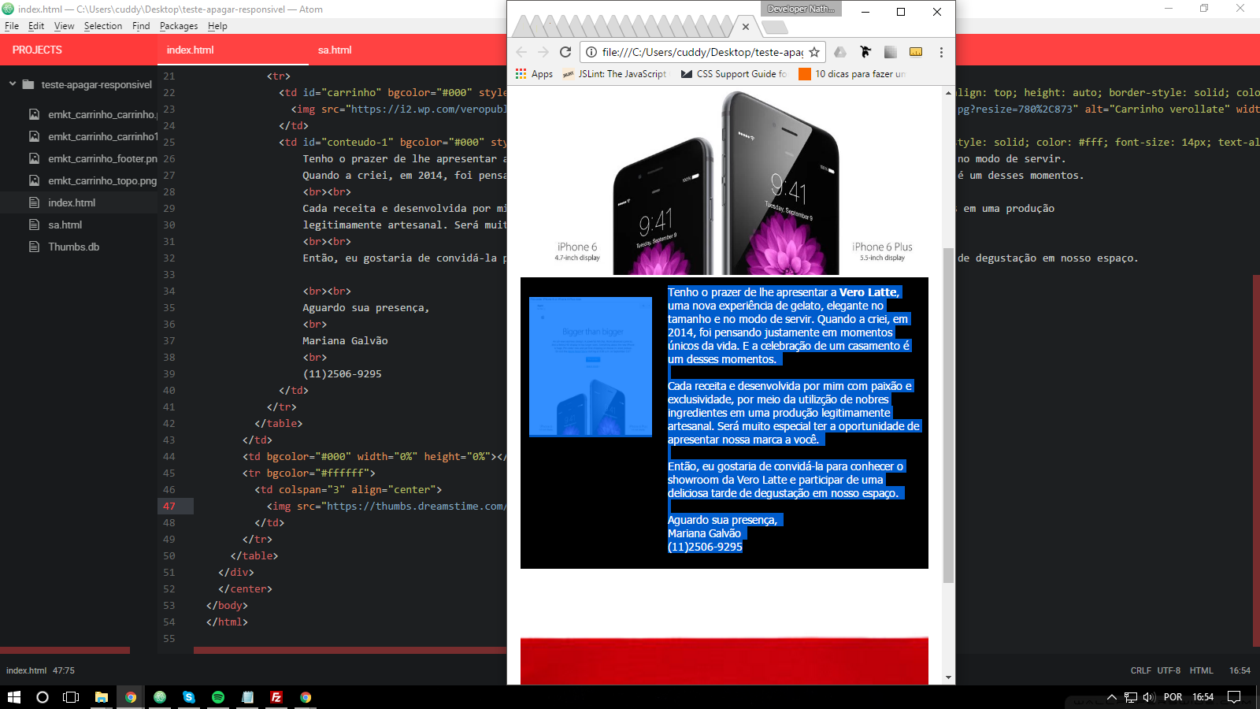The width and height of the screenshot is (1260, 709).
Task: Open the Packages menu in Atom
Action: (x=179, y=26)
